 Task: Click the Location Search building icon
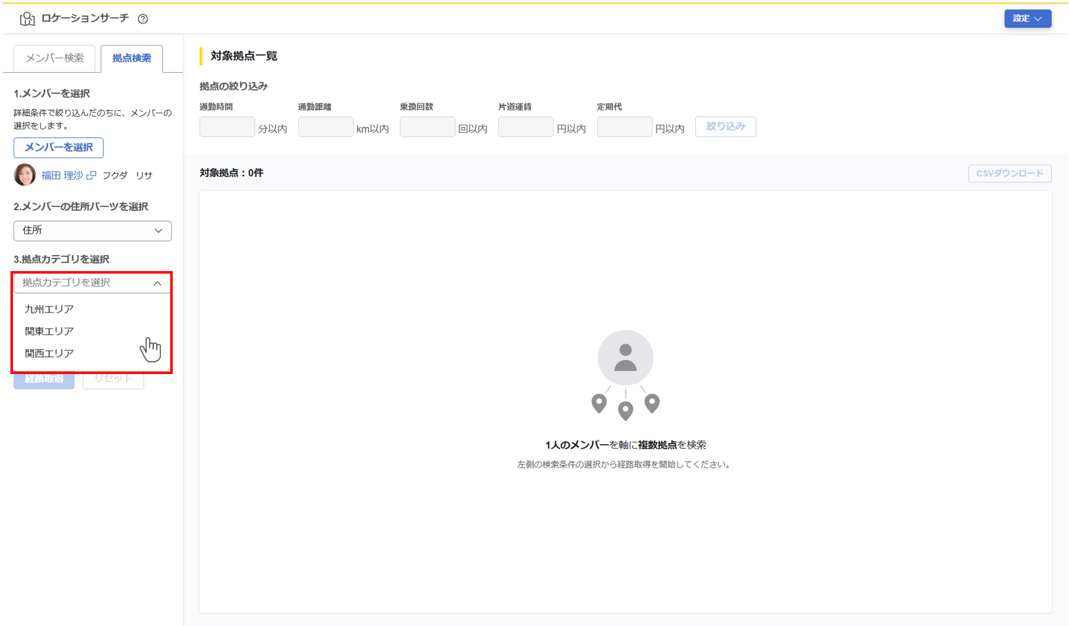(27, 18)
